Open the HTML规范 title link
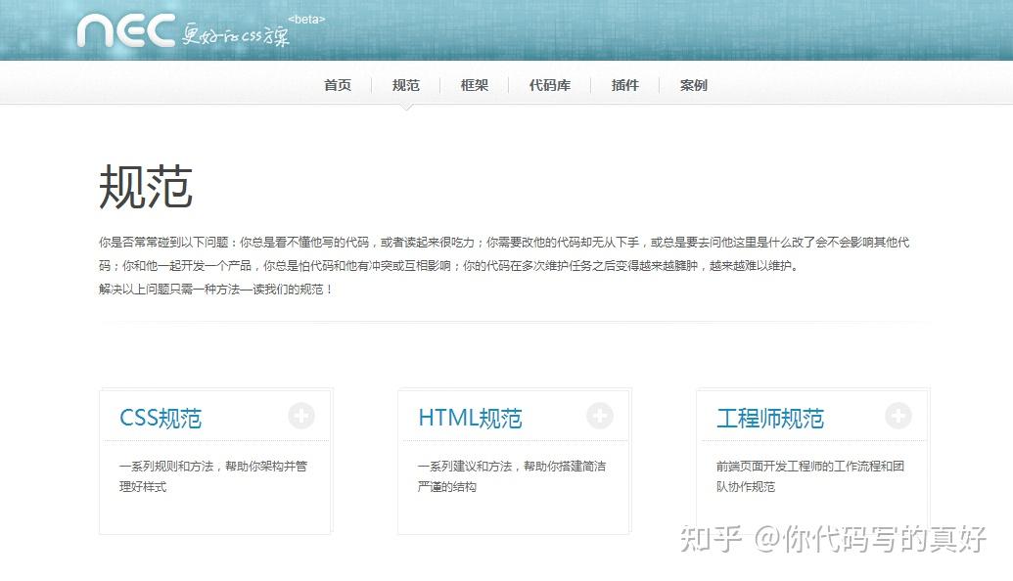This screenshot has height=581, width=1013. tap(470, 419)
